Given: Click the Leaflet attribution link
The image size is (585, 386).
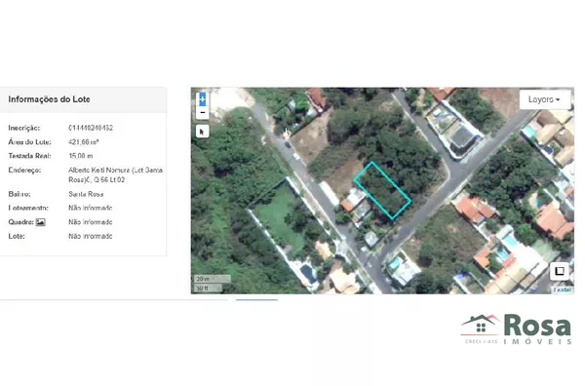Looking at the screenshot, I should [563, 289].
